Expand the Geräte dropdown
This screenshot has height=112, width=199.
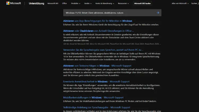click(88, 3)
